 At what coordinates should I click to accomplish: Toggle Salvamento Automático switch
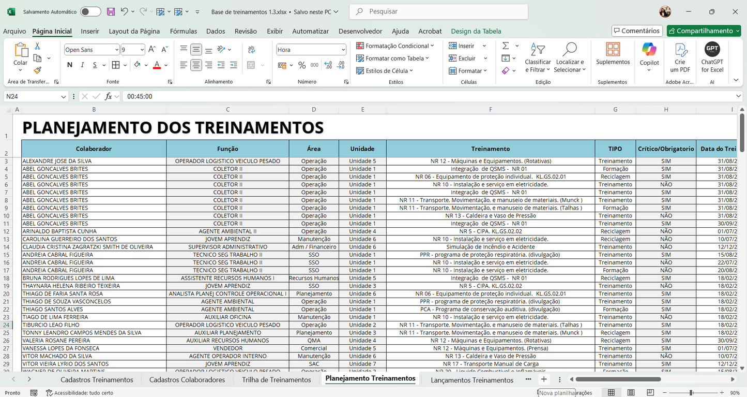[90, 11]
